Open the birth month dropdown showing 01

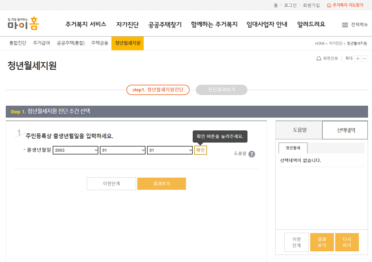[x=122, y=150]
